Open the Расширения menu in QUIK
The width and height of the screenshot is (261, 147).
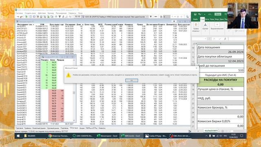[61, 13]
